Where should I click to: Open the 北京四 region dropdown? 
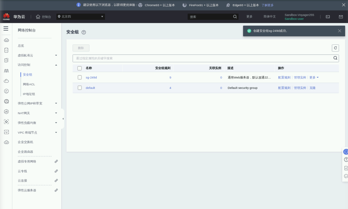(x=81, y=17)
